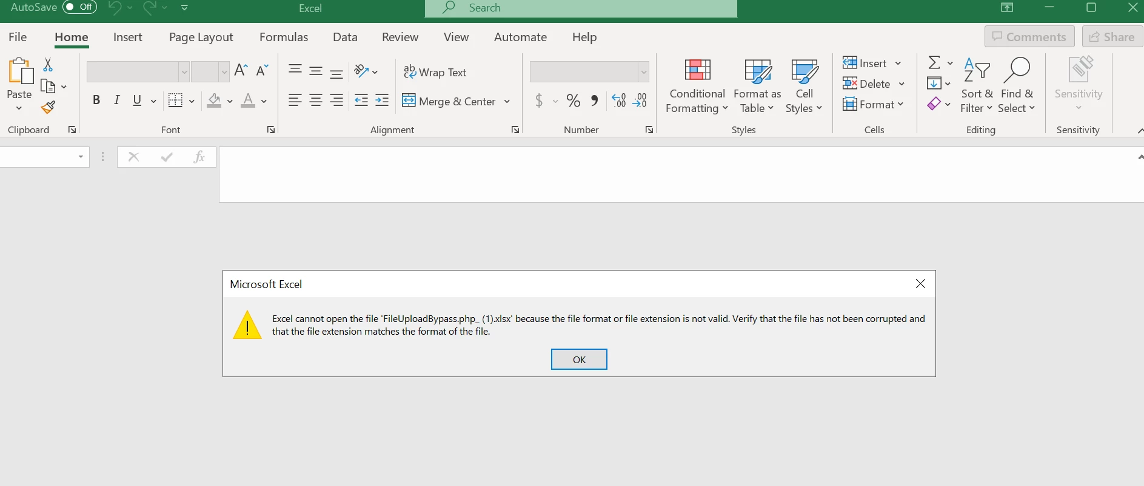
Task: Open the font size dropdown
Action: pos(224,72)
